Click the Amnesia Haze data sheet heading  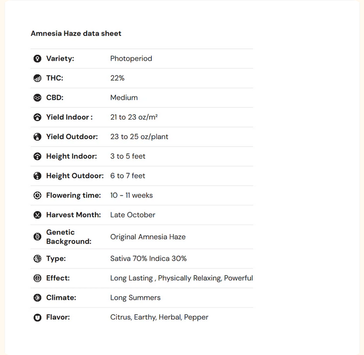(x=76, y=33)
